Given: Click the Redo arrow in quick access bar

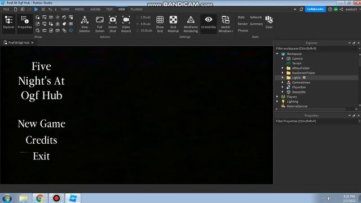Looking at the screenshot, I should [29, 10].
